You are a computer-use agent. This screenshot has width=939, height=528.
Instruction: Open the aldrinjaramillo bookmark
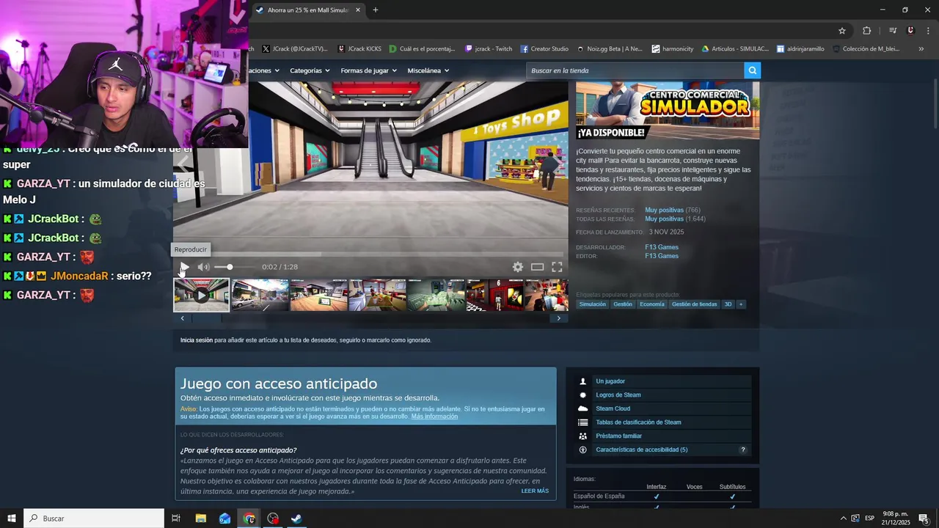[x=800, y=49]
